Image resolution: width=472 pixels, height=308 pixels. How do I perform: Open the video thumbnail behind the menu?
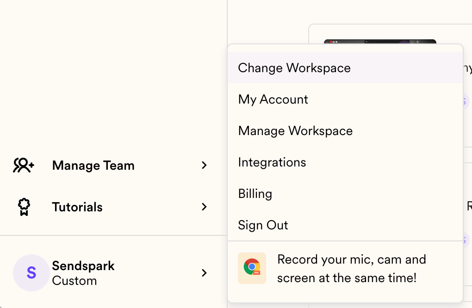click(380, 42)
